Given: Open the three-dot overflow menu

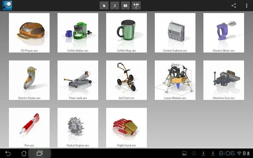Looking at the screenshot, I should 246,6.
